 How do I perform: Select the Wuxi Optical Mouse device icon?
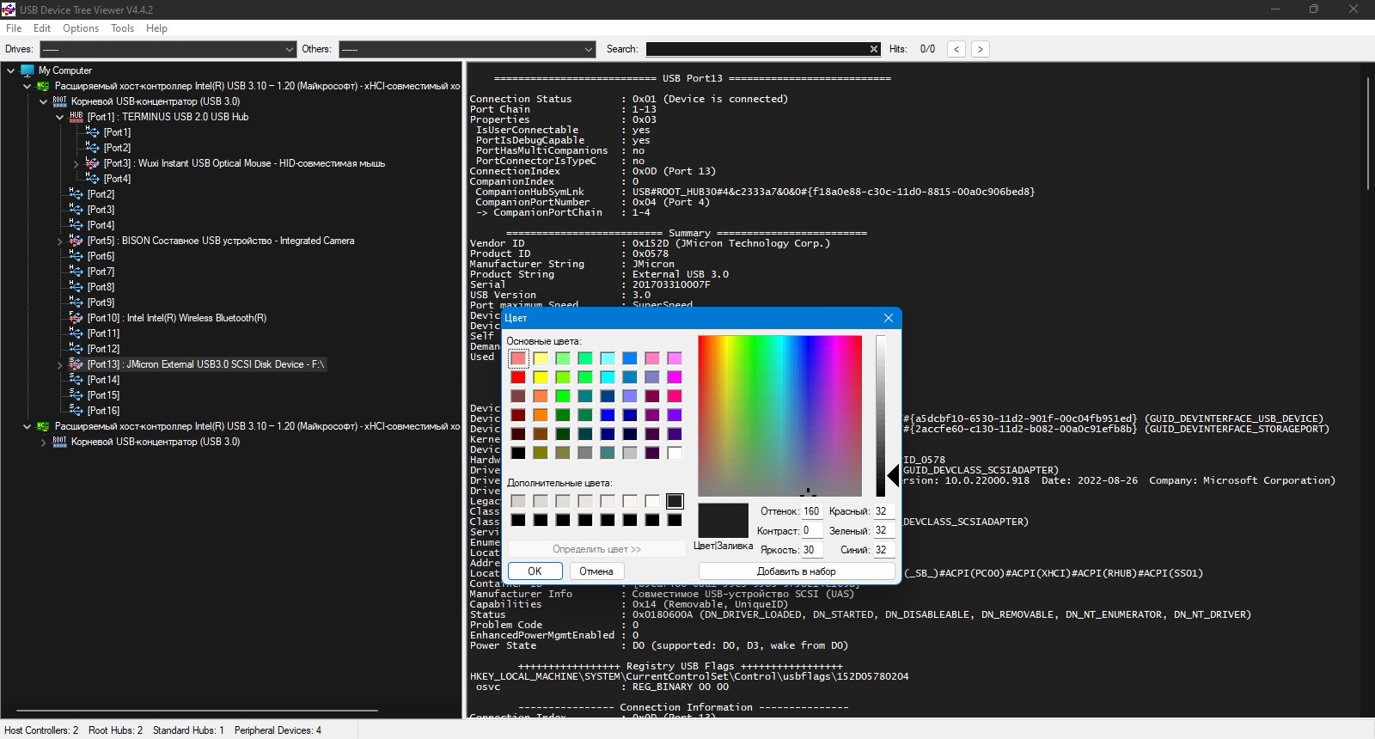[x=93, y=163]
